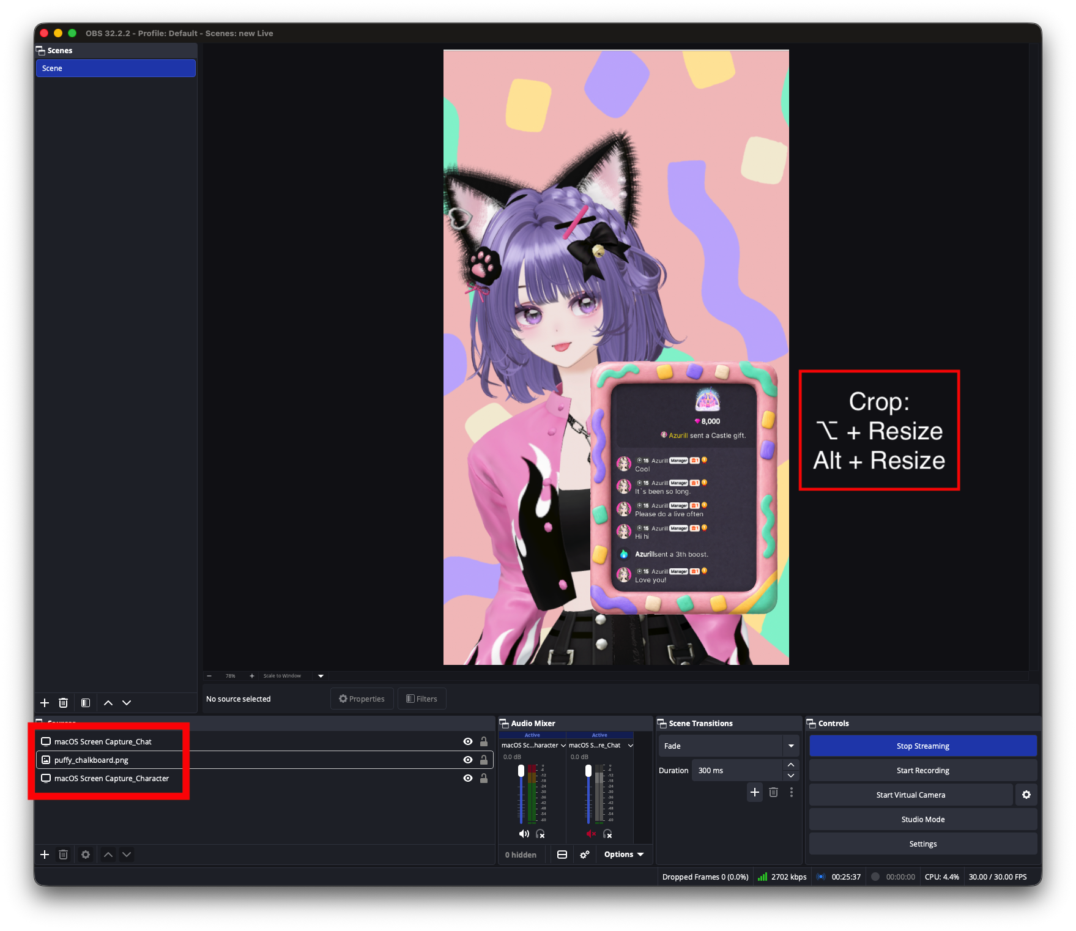Add a new source with the plus icon
This screenshot has width=1076, height=931.
(x=45, y=855)
